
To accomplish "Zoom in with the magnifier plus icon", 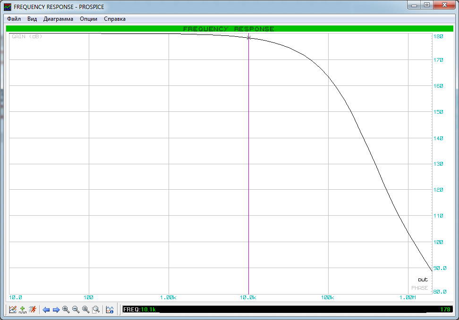I will [66, 310].
